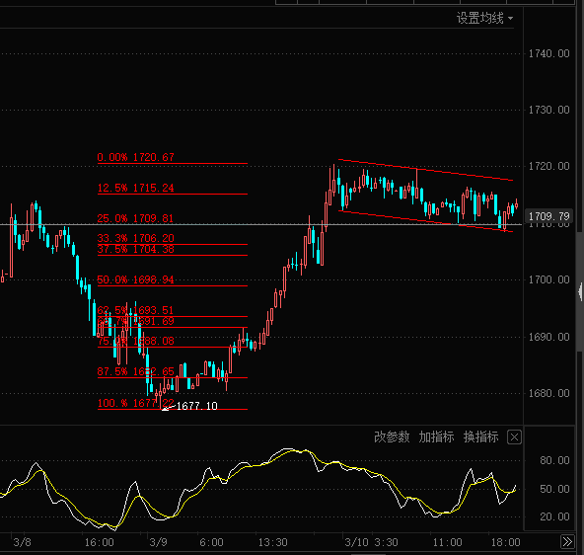Close the indicator panel with the X icon
This screenshot has height=555, width=584.
(x=514, y=436)
